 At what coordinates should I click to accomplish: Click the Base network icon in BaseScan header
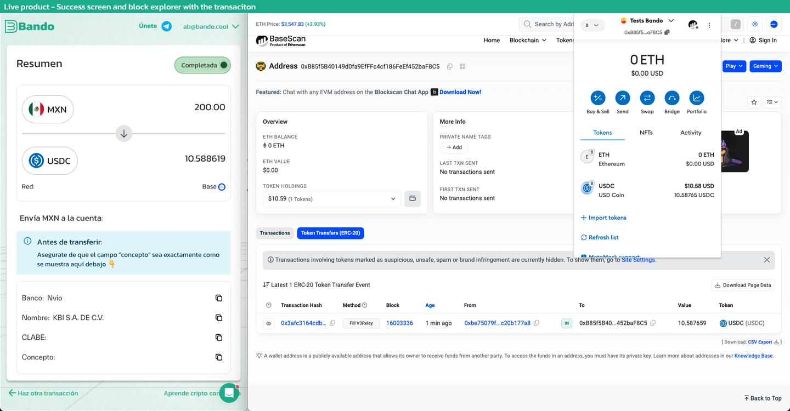[774, 24]
